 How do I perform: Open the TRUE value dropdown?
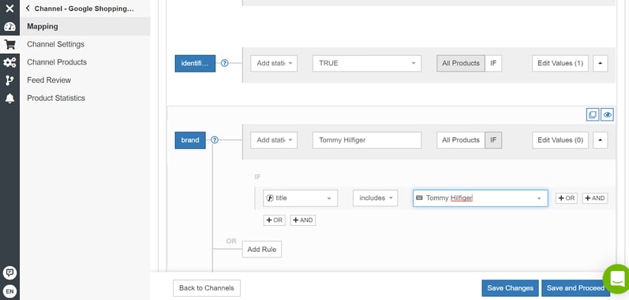[x=367, y=63]
